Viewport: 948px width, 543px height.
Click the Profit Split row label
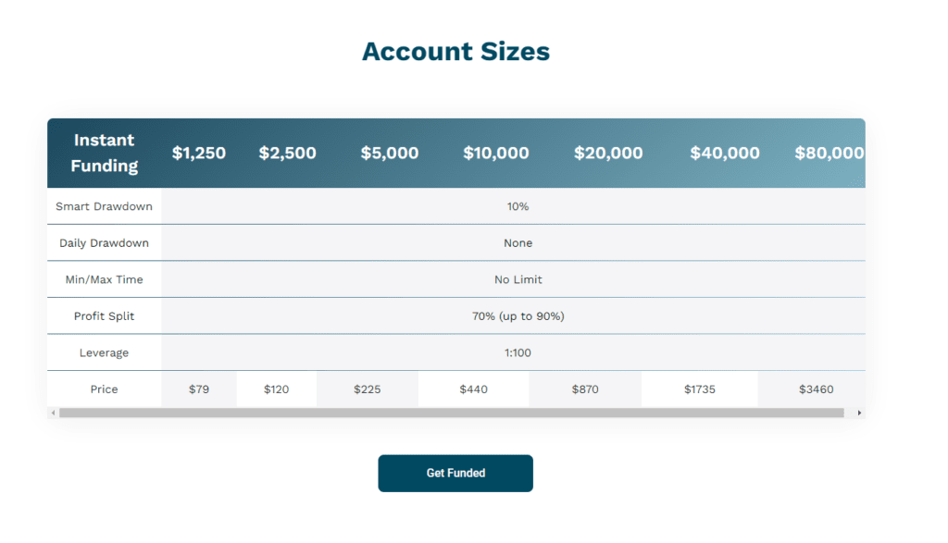coord(104,316)
